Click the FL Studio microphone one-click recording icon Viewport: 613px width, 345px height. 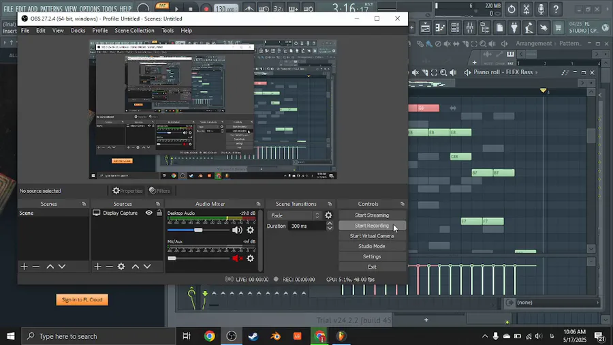(541, 9)
